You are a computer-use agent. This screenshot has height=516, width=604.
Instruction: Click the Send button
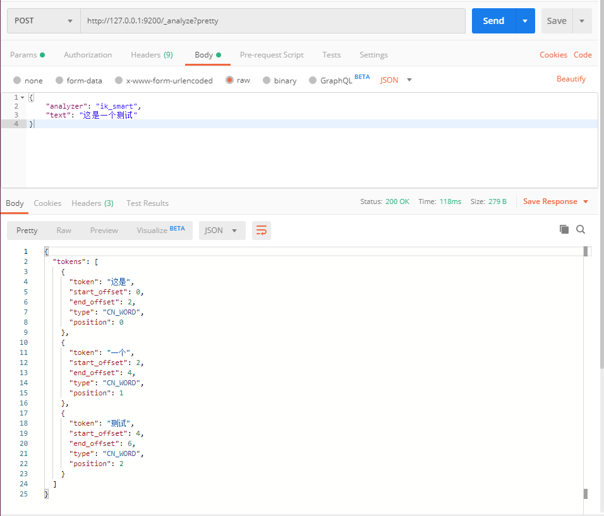tap(493, 20)
